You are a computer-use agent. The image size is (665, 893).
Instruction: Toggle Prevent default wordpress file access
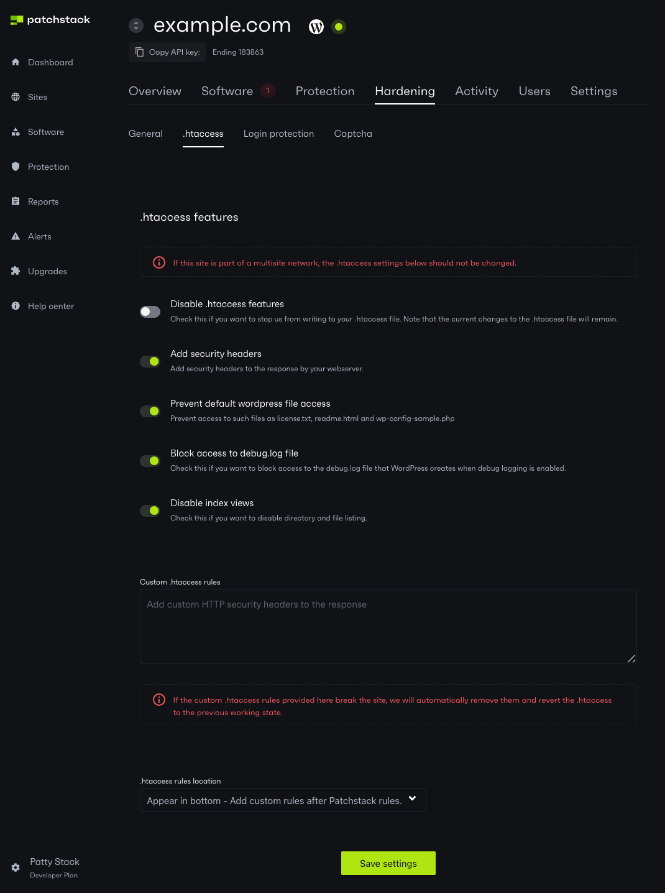pyautogui.click(x=150, y=411)
